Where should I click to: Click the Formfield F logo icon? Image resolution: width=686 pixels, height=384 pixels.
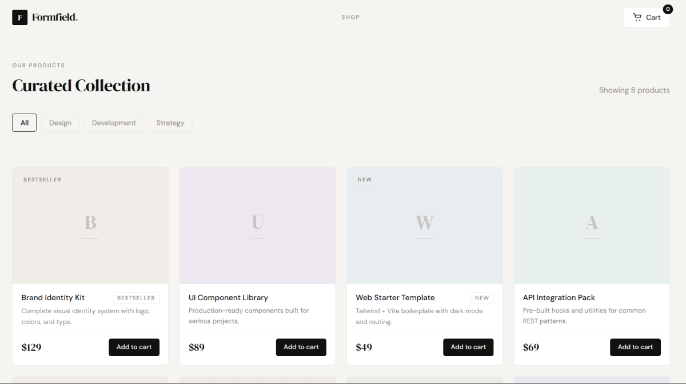click(x=19, y=17)
